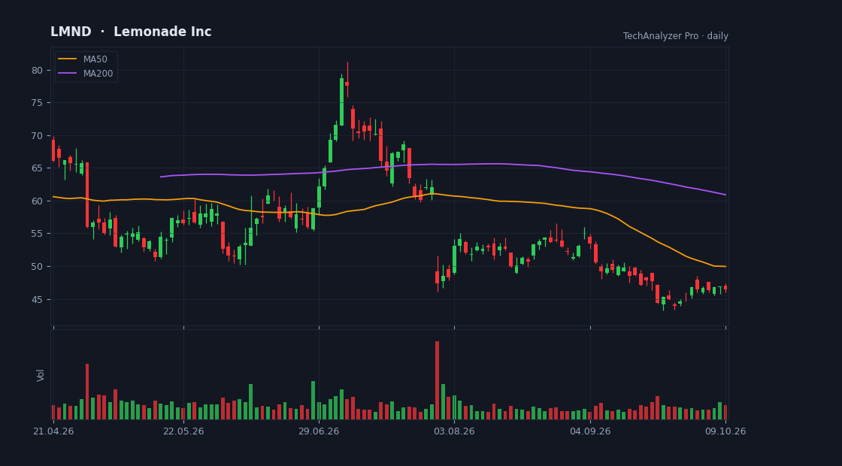842x466 pixels.
Task: Select the 04.09.26 date label
Action: click(x=590, y=431)
